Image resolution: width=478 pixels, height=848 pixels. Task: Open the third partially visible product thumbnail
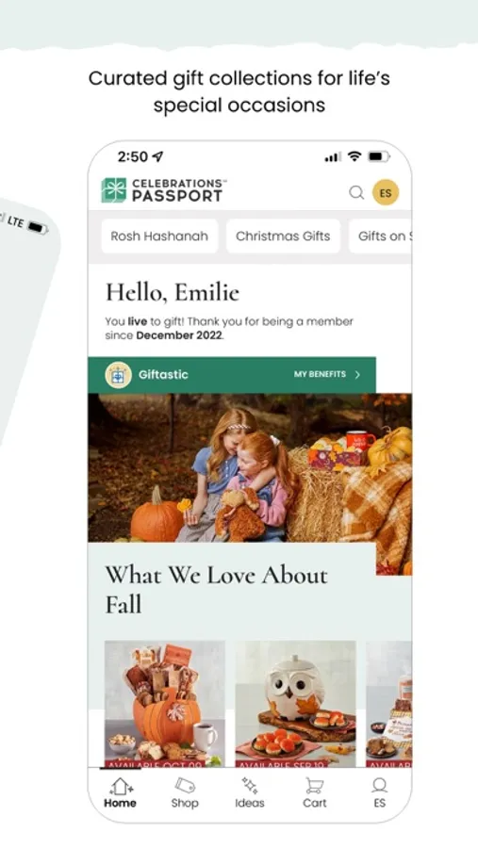coord(388,704)
